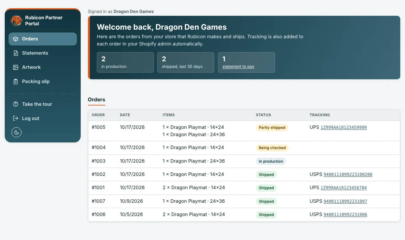
Task: Open the statement to pay link
Action: (238, 67)
